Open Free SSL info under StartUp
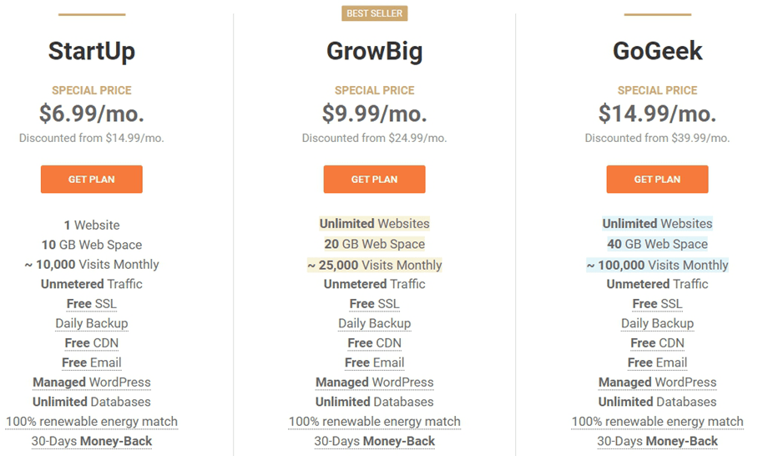This screenshot has height=456, width=768. pyautogui.click(x=92, y=304)
